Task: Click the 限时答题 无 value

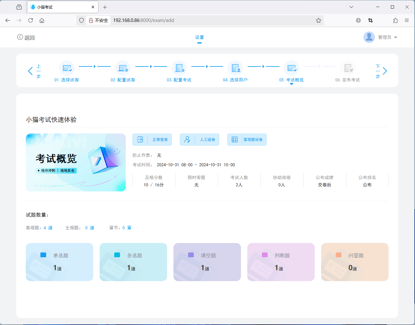Action: point(196,185)
